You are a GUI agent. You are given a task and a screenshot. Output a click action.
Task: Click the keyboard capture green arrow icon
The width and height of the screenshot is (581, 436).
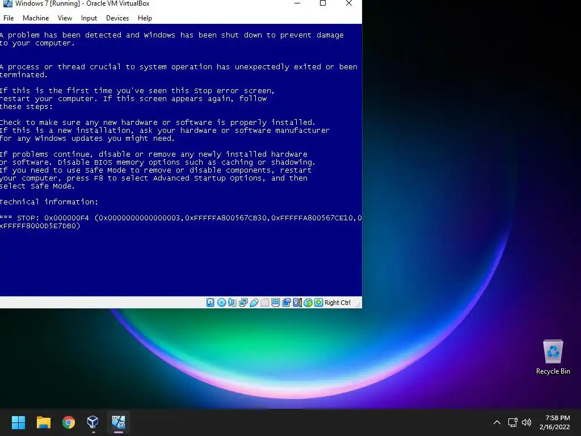319,303
